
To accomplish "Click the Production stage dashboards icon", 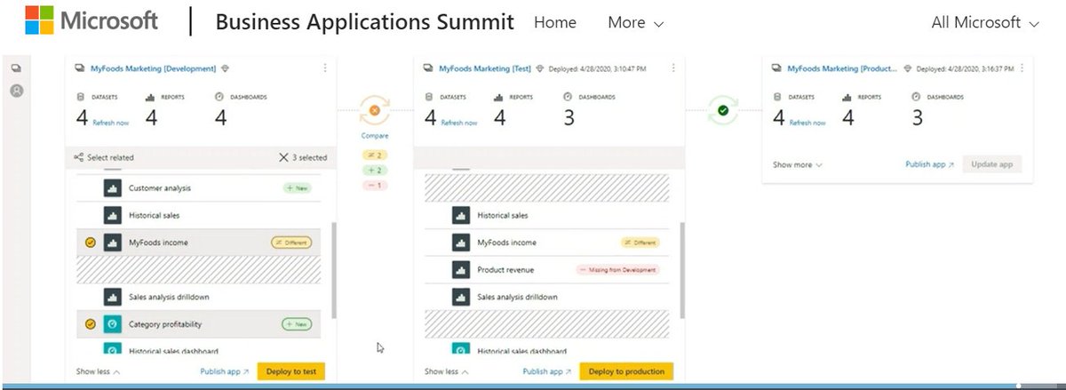I will click(x=916, y=97).
